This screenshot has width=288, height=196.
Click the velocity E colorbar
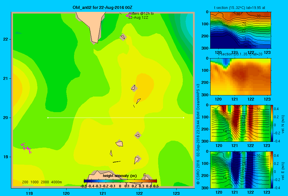(x=272, y=170)
